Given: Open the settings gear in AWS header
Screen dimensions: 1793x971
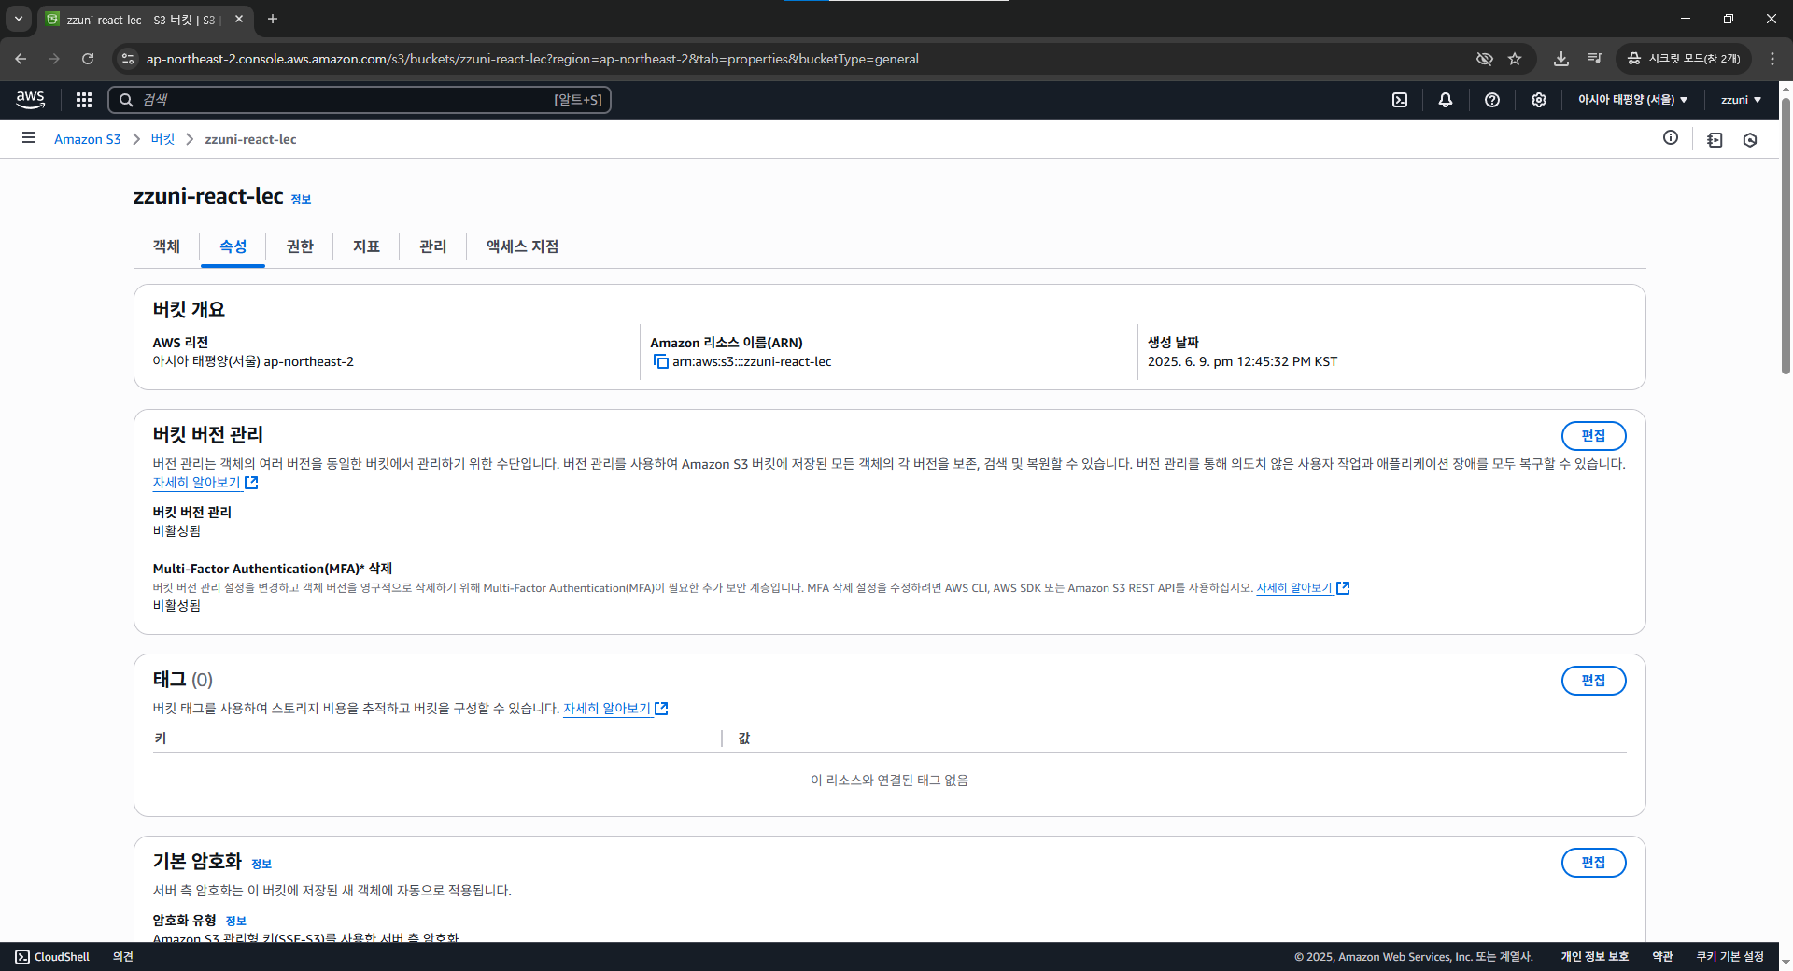Looking at the screenshot, I should [1539, 100].
